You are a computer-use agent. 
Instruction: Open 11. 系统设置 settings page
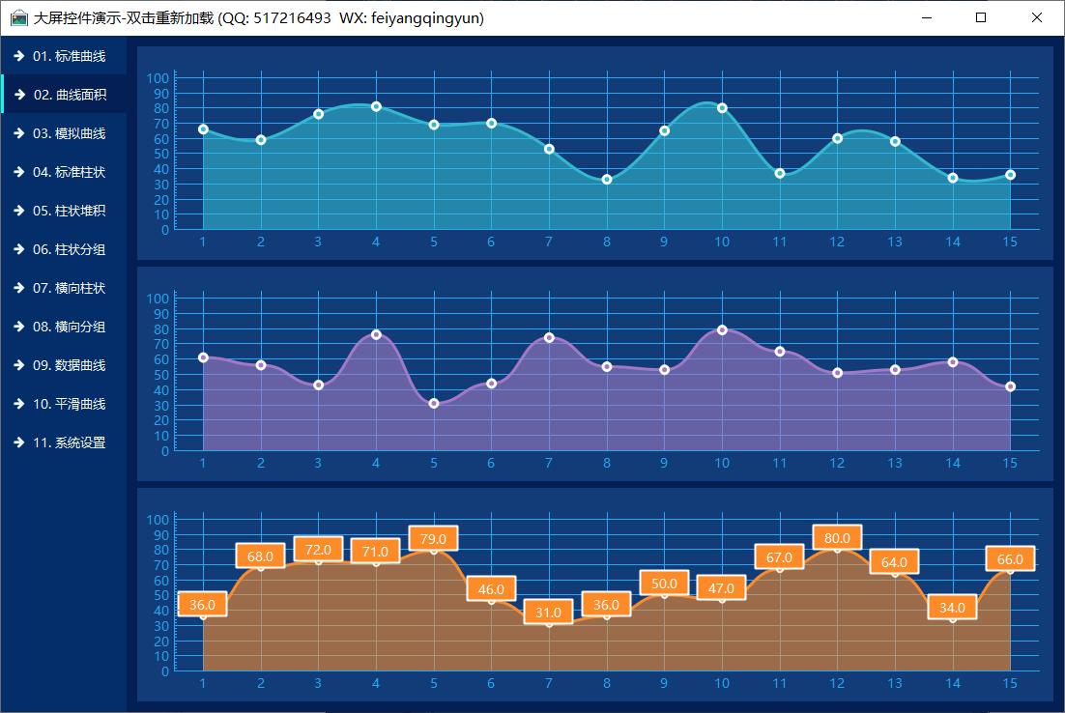click(x=69, y=442)
